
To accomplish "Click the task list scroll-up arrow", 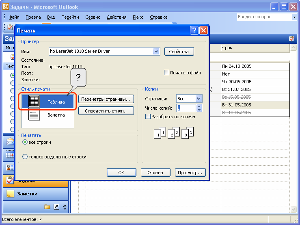I will [293, 48].
